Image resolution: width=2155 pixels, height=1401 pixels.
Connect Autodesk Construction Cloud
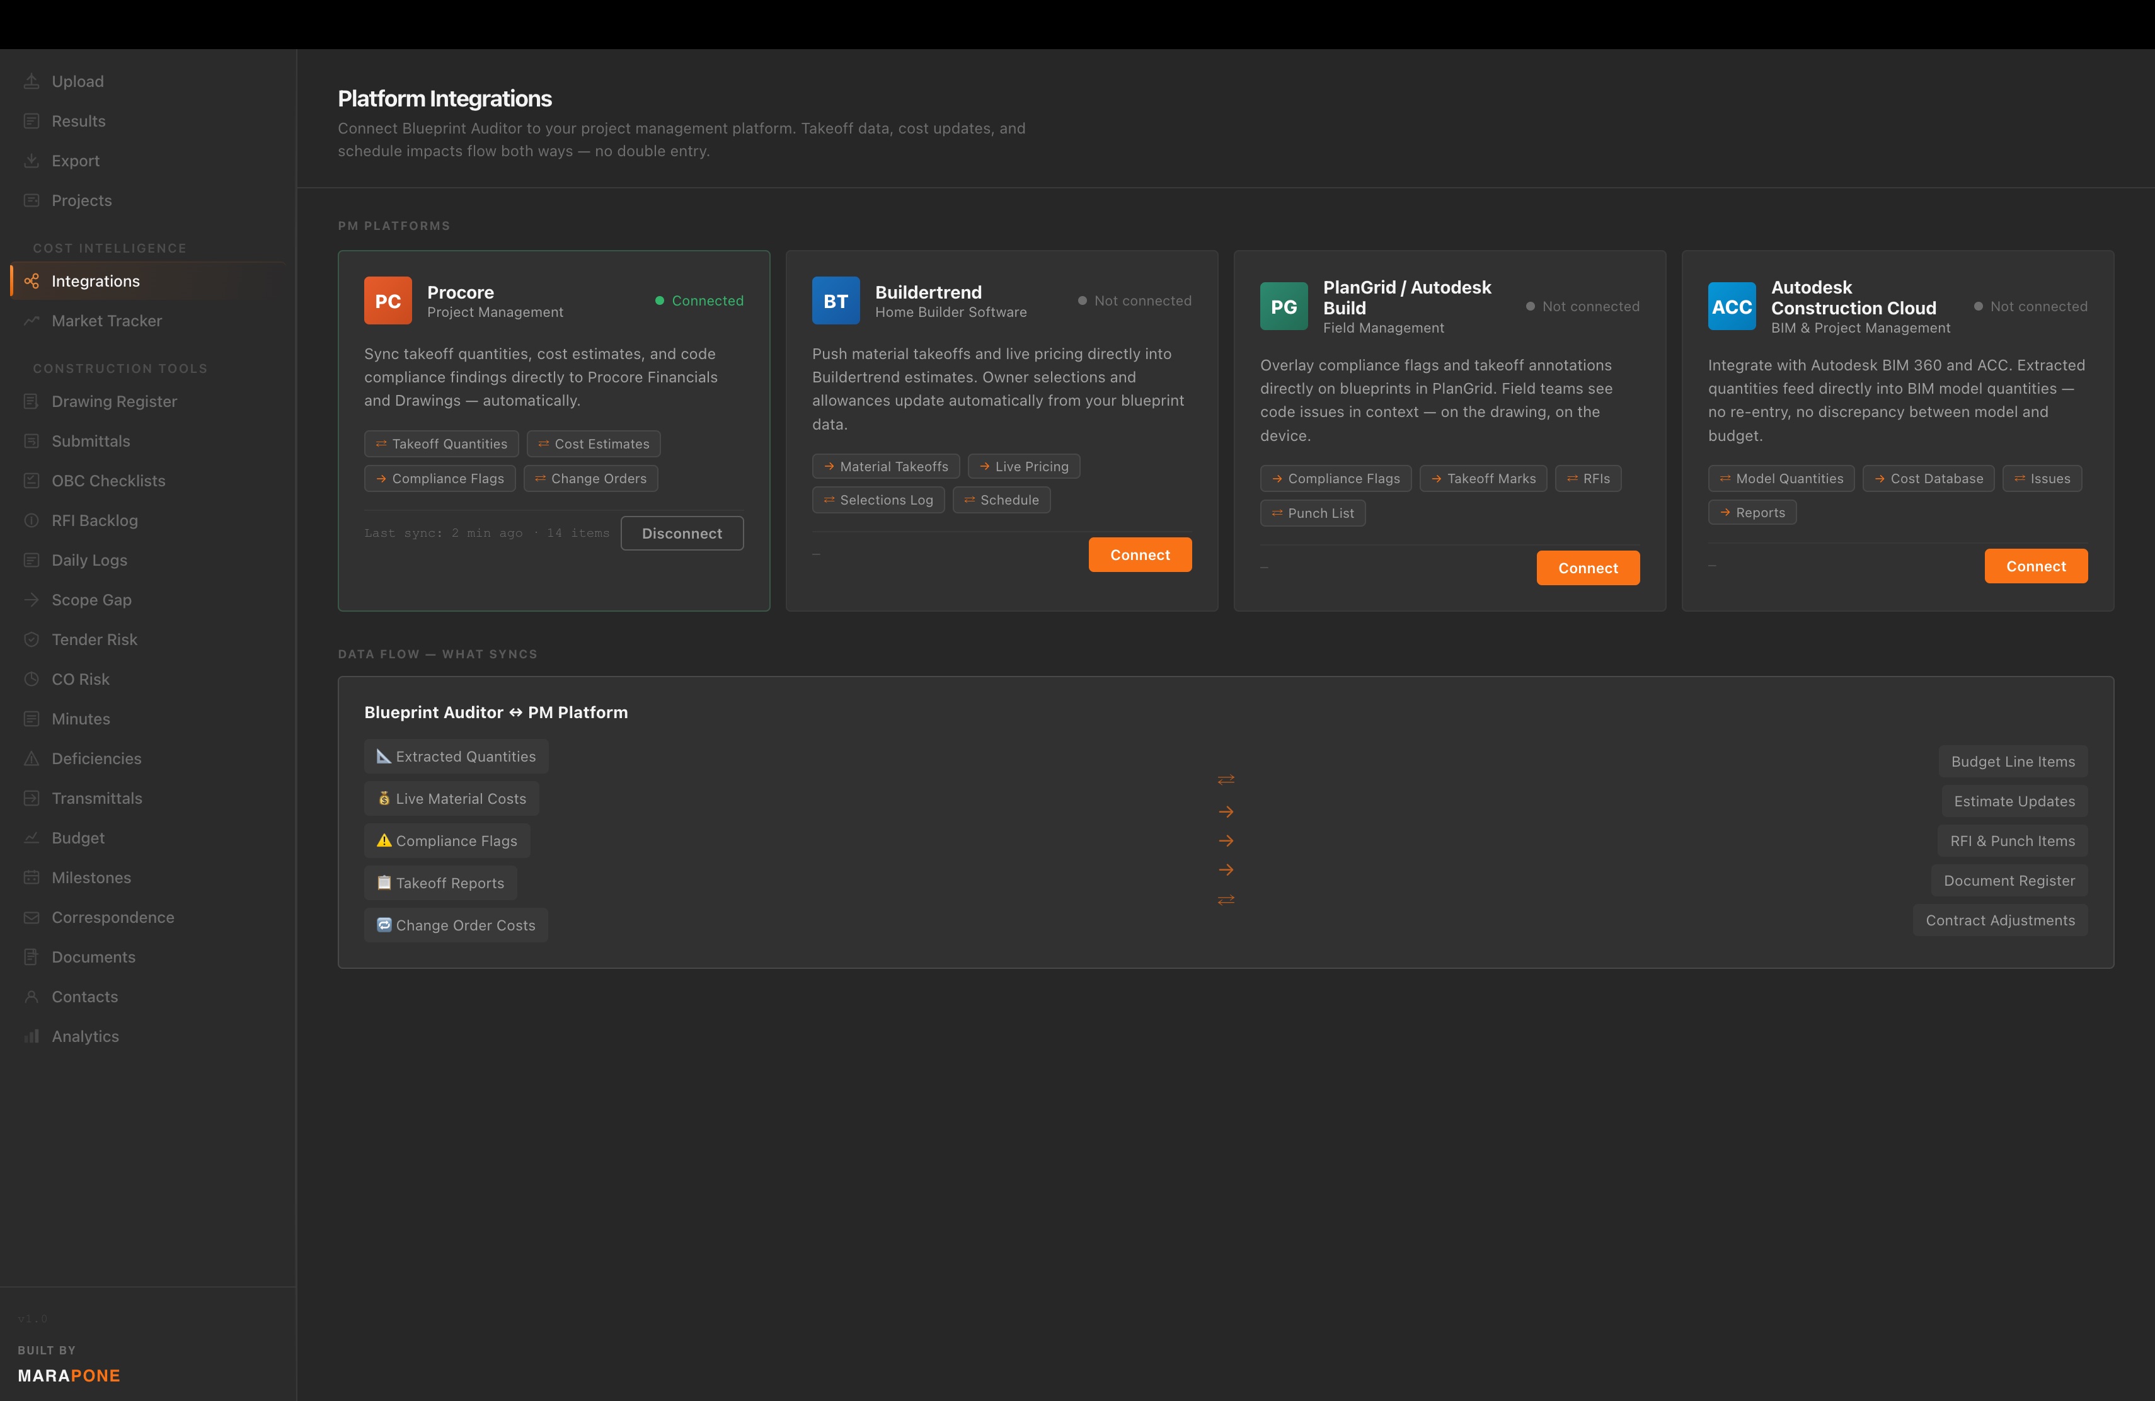[2035, 566]
